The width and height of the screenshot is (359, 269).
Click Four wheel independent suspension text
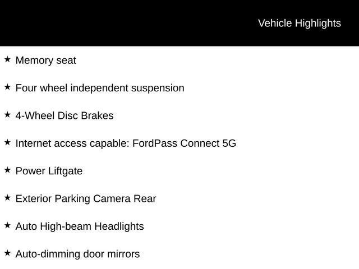pos(99,88)
